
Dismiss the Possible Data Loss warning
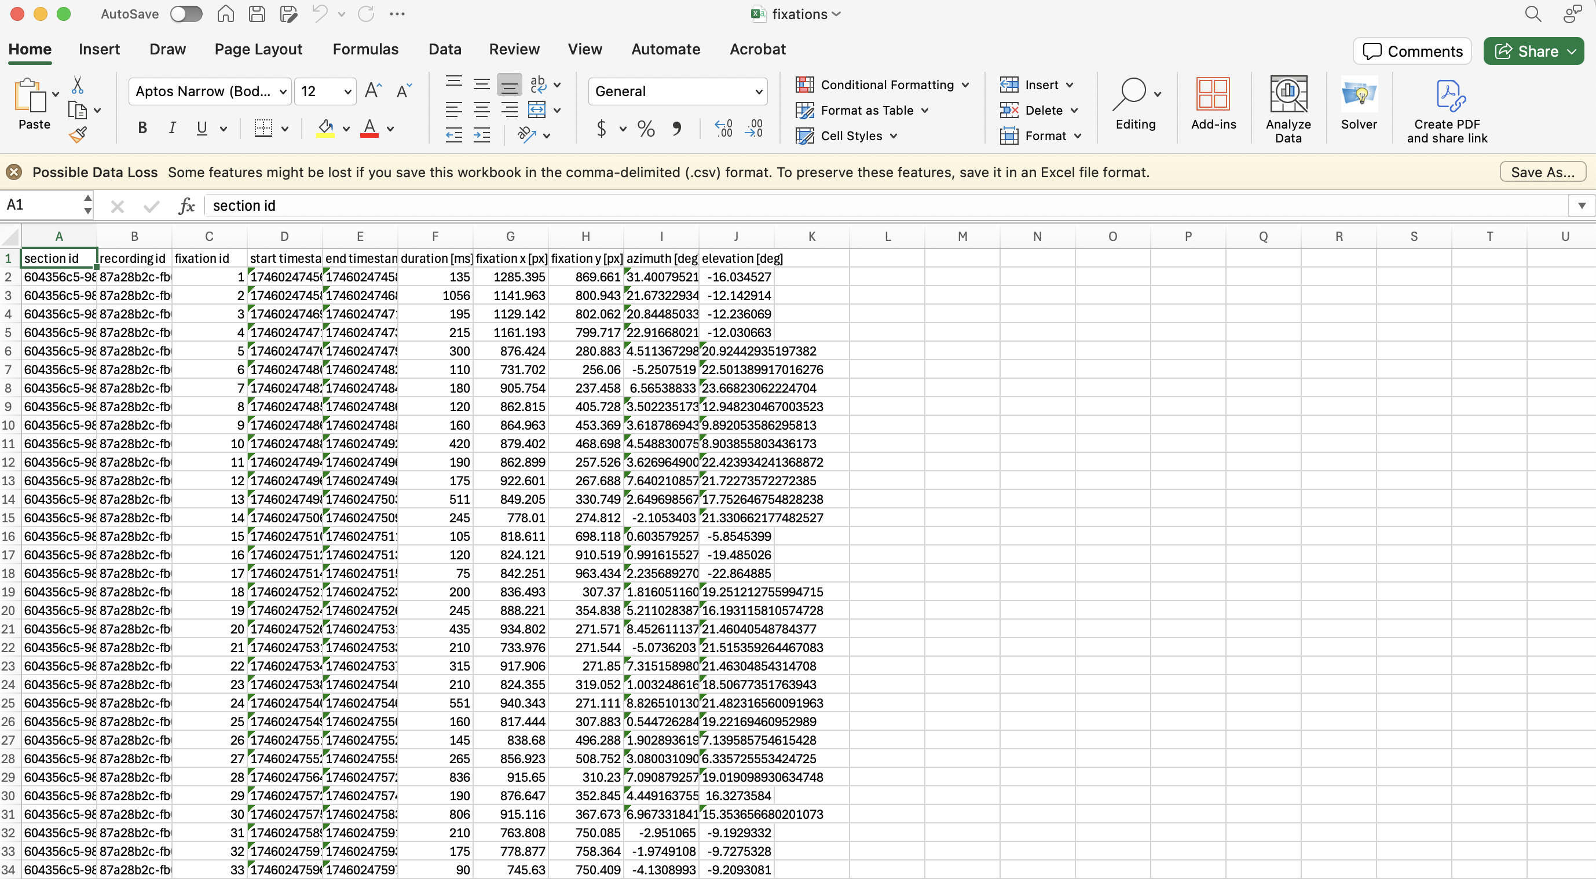[x=14, y=172]
